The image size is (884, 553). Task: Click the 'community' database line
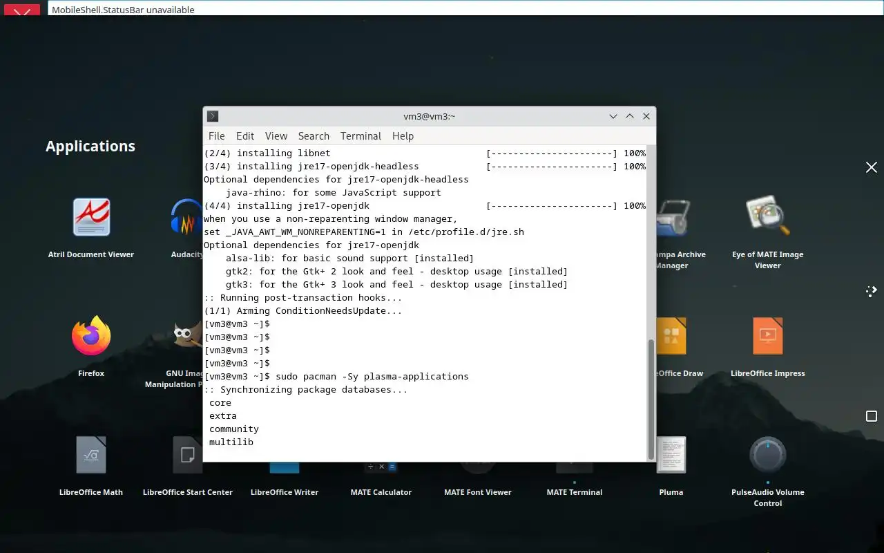click(x=234, y=429)
